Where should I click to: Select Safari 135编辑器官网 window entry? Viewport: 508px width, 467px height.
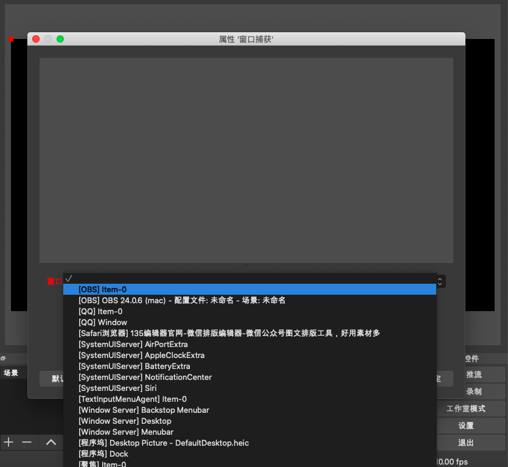coord(249,333)
